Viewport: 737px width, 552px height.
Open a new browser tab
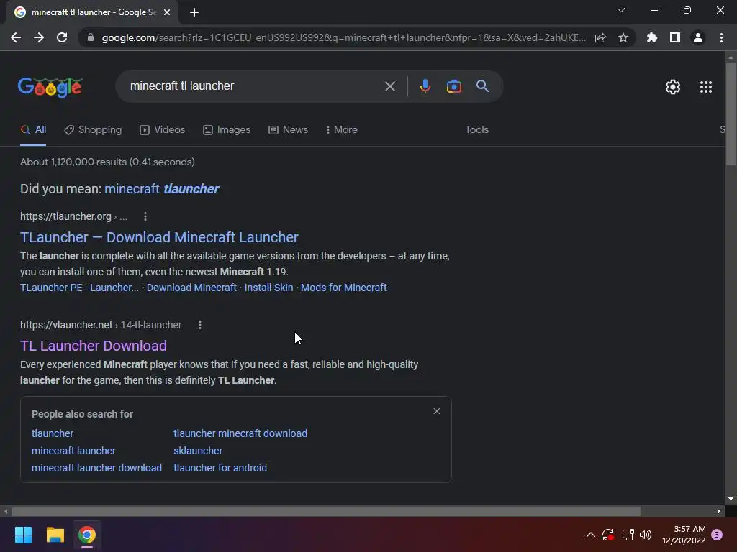194,12
